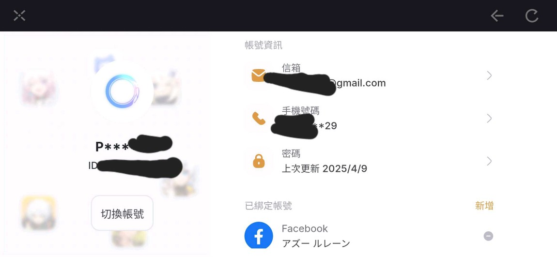Open the password 上次更新 2025/4/9 entry
The width and height of the screenshot is (557, 257).
click(x=325, y=168)
